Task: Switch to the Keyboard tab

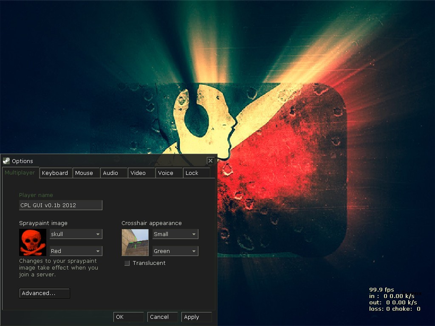Action: 55,173
